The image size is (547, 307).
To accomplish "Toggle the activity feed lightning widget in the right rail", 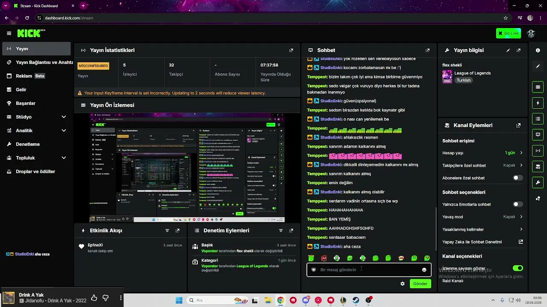I will click(x=538, y=103).
